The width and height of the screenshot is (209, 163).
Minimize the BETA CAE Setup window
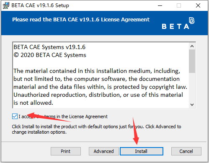tap(160, 5)
